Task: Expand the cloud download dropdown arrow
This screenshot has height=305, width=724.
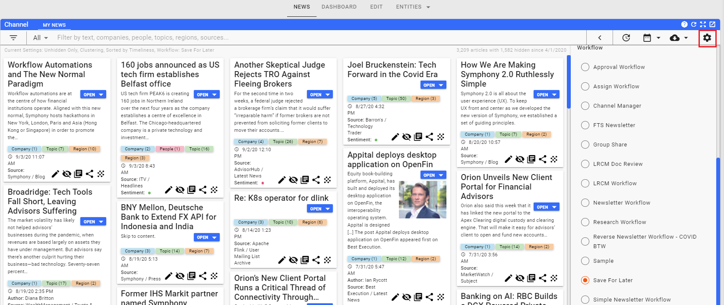Action: click(686, 38)
